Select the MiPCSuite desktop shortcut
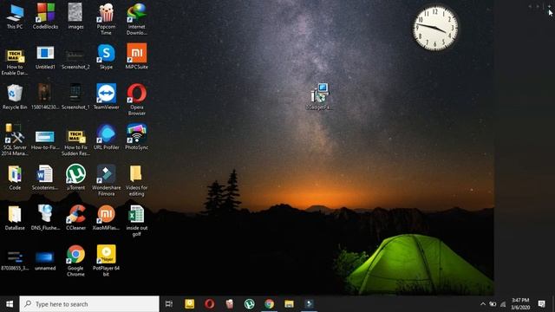 coord(137,57)
